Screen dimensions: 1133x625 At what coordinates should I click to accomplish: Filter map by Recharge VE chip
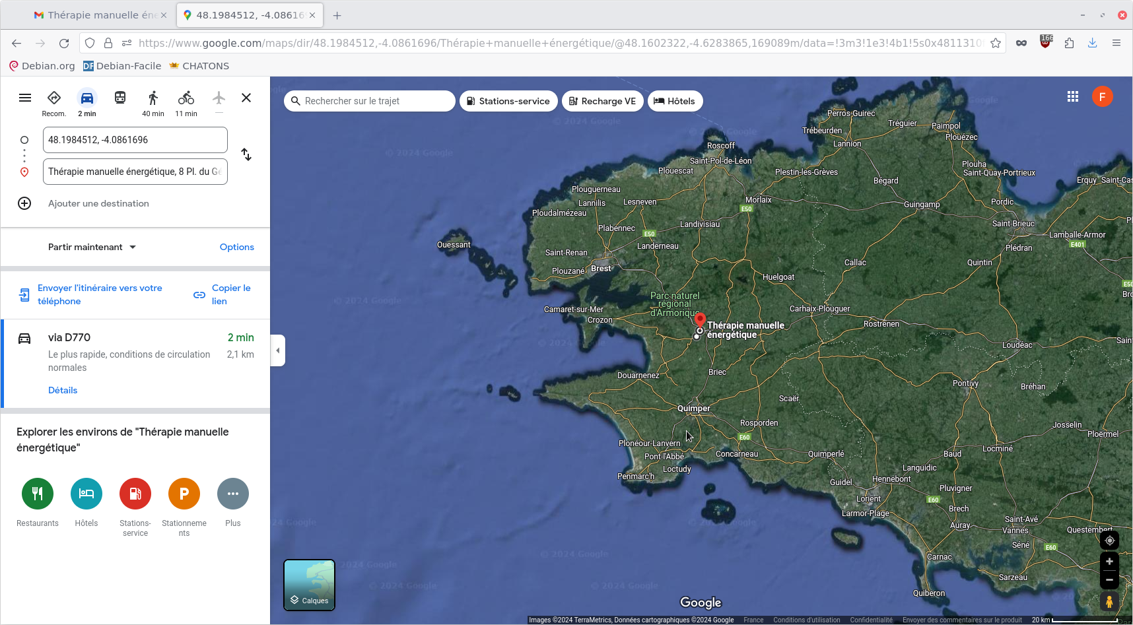coord(603,101)
